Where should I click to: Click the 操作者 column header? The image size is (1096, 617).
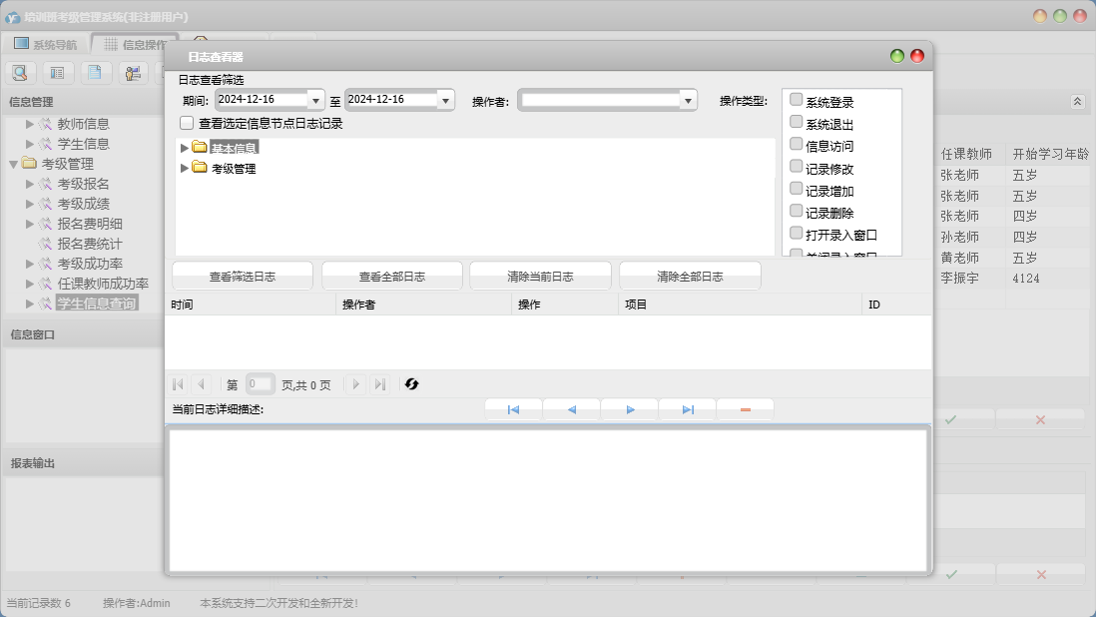tap(423, 305)
